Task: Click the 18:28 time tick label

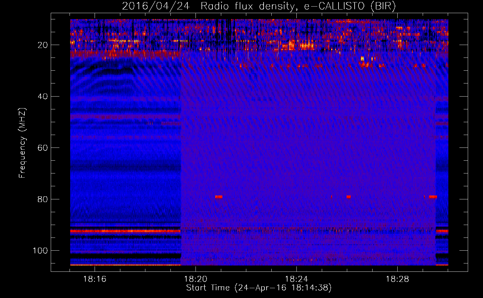Action: point(397,279)
